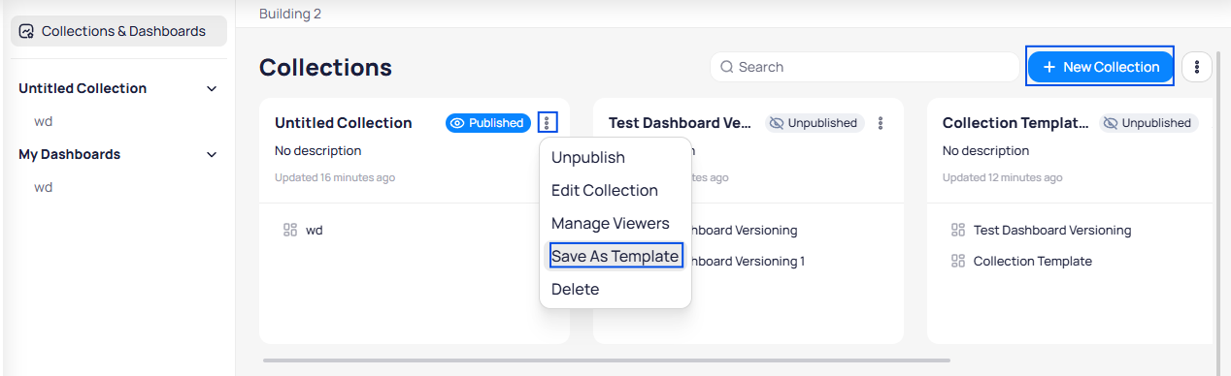Screen dimensions: 1231x376
Task: Open the three-dot menu on Untitled Collection card
Action: click(x=548, y=123)
